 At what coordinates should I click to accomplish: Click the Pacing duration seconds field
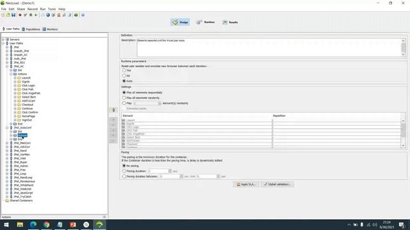pyautogui.click(x=158, y=171)
